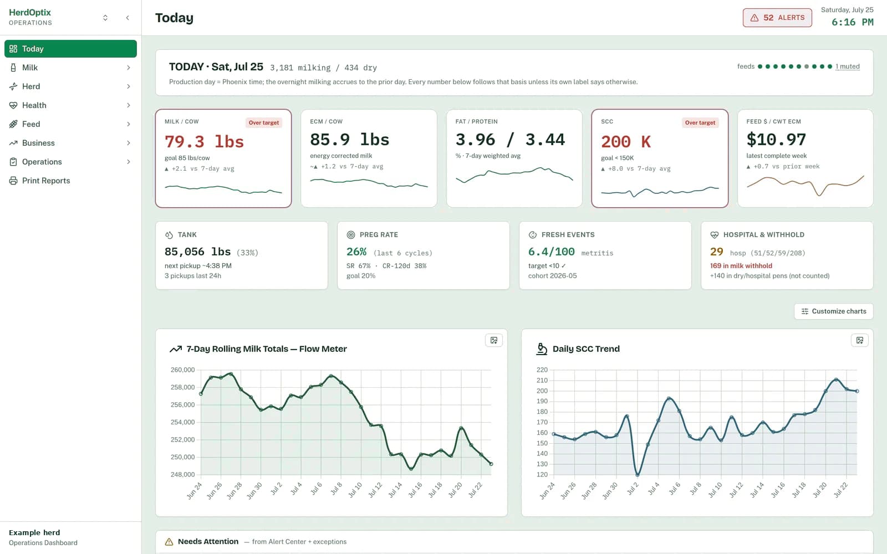
Task: Click the '3.96 / 3.44' fat protein value
Action: coord(510,140)
